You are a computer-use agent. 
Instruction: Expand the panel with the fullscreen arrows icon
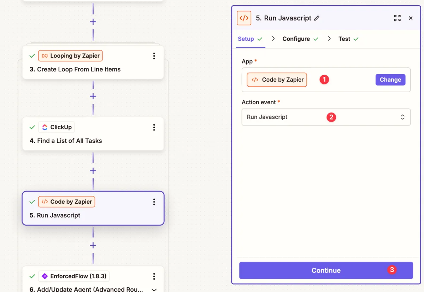pos(397,18)
